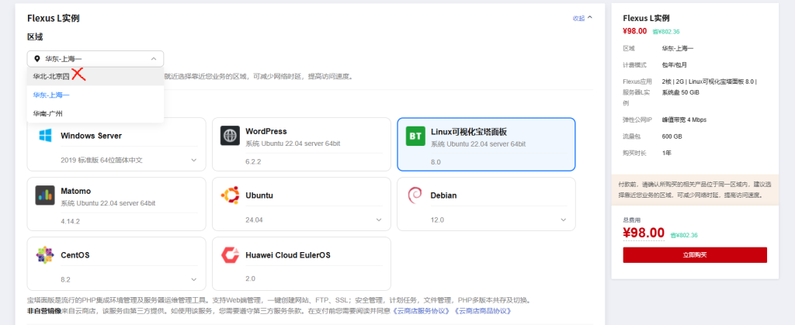Open CentOS 8.2 version dropdown
Viewport: 795px width, 325px height.
coord(193,279)
